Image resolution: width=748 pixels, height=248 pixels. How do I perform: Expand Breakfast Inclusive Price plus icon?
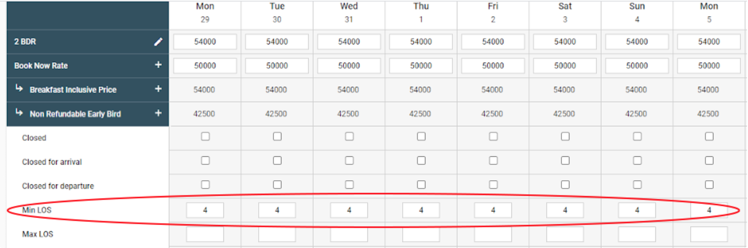point(158,89)
